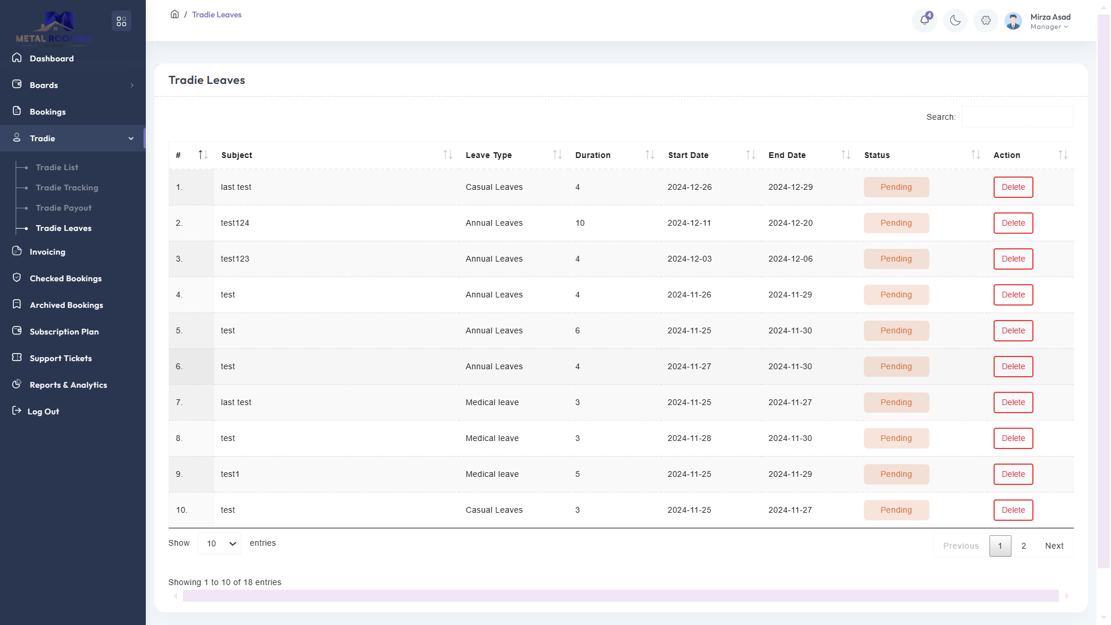Select Tradie Tracking submenu item
The height and width of the screenshot is (625, 1111).
tap(67, 187)
